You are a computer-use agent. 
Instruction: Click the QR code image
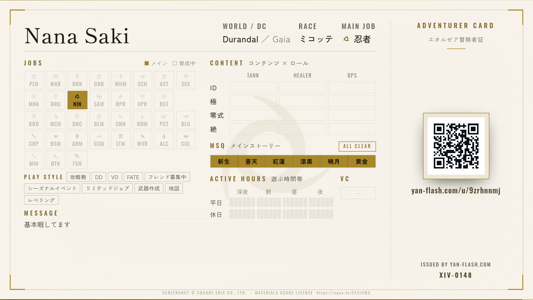coord(456,146)
